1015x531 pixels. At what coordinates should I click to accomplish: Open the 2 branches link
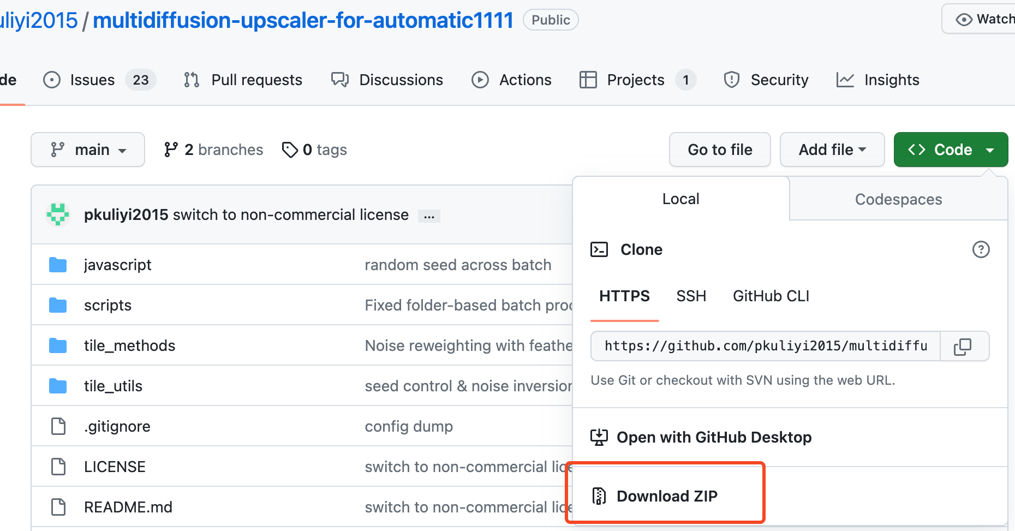[x=214, y=150]
